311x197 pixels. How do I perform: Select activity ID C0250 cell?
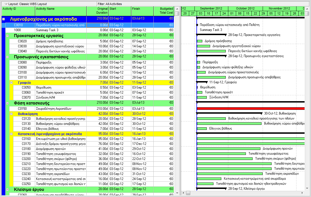click(x=24, y=184)
